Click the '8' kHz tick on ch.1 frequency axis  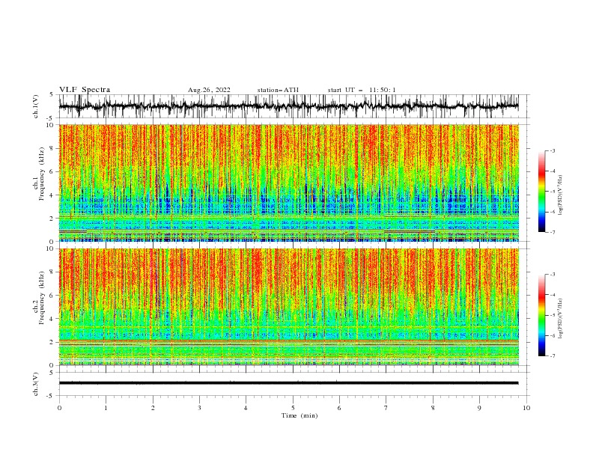pos(53,148)
